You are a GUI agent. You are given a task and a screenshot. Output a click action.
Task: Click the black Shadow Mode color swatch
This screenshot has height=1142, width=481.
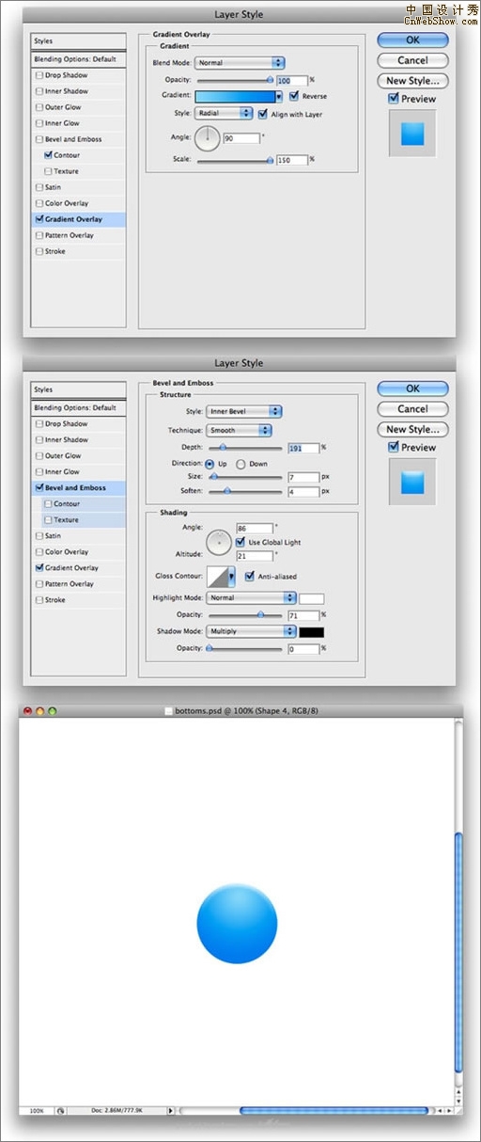[311, 631]
